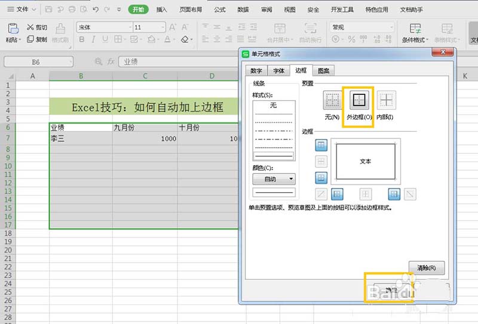Select the Outline (外边框) border preset
Viewport: 478px width, 324px height.
[359, 100]
